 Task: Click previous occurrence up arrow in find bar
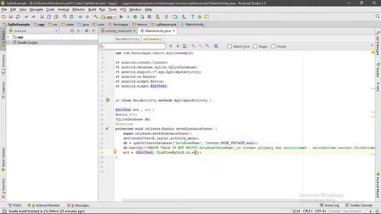pyautogui.click(x=171, y=46)
